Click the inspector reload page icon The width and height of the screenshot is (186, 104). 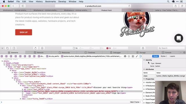[x=35, y=48]
